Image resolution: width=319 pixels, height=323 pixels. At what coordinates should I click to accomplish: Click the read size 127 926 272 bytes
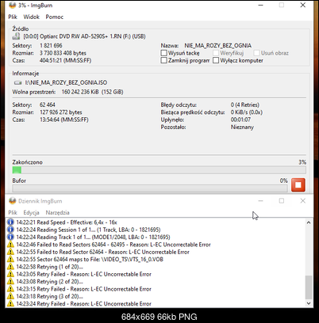pyautogui.click(x=61, y=112)
